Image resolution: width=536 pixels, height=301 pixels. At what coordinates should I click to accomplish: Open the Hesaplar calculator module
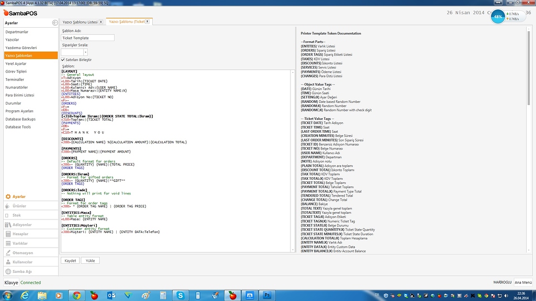click(20, 234)
